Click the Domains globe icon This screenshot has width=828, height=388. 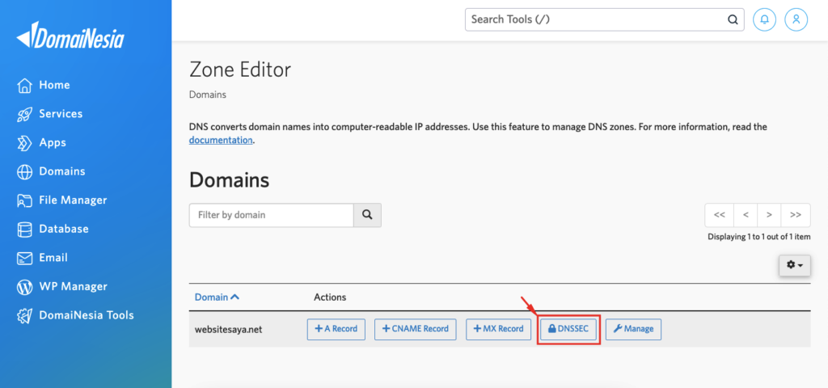click(25, 171)
